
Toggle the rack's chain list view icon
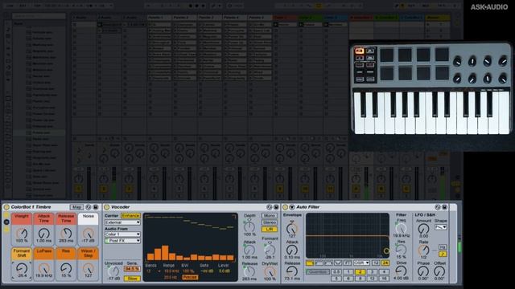point(6,222)
